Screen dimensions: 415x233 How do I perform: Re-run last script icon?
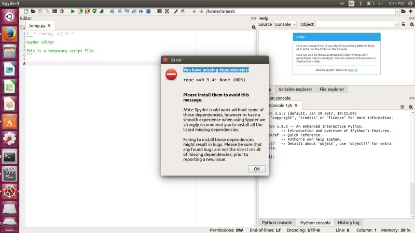94,11
